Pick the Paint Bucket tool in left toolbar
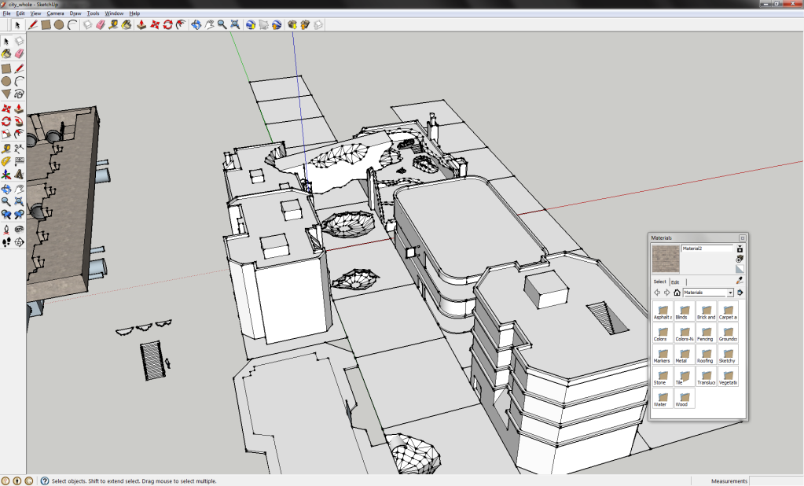 tap(6, 53)
